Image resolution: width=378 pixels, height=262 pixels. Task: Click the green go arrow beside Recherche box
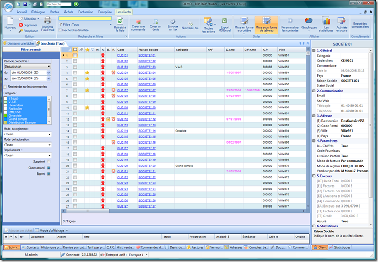point(76,4)
